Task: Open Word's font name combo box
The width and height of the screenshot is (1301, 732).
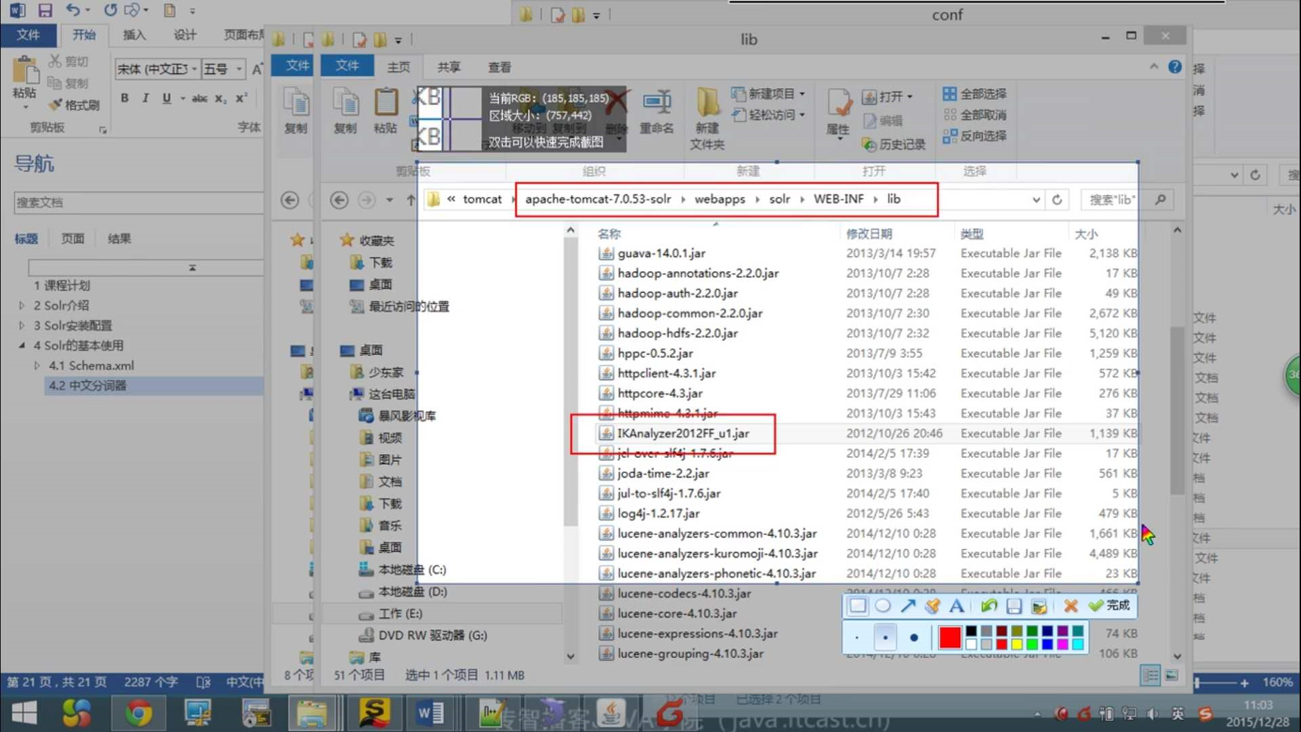Action: [x=157, y=69]
